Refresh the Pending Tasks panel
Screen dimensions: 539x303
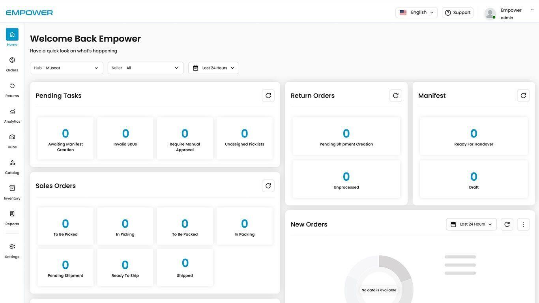pyautogui.click(x=268, y=95)
